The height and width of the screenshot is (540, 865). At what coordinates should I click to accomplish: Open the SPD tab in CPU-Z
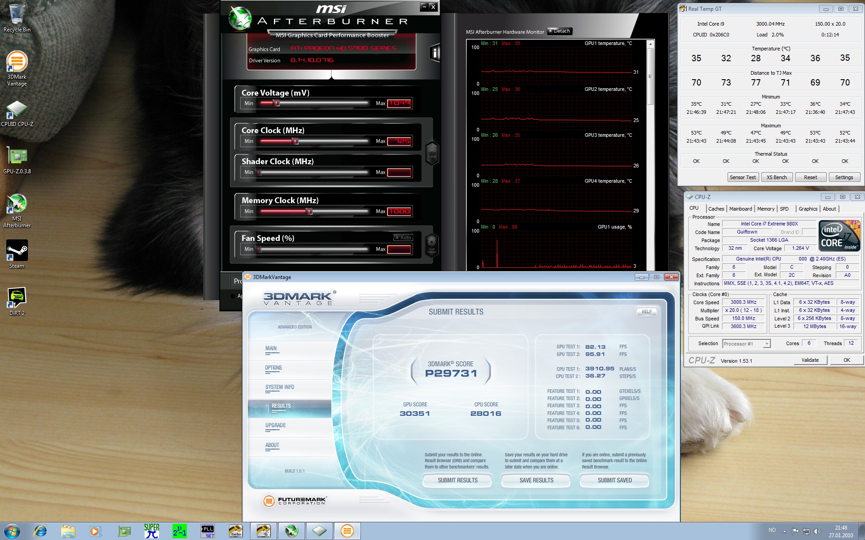[784, 209]
